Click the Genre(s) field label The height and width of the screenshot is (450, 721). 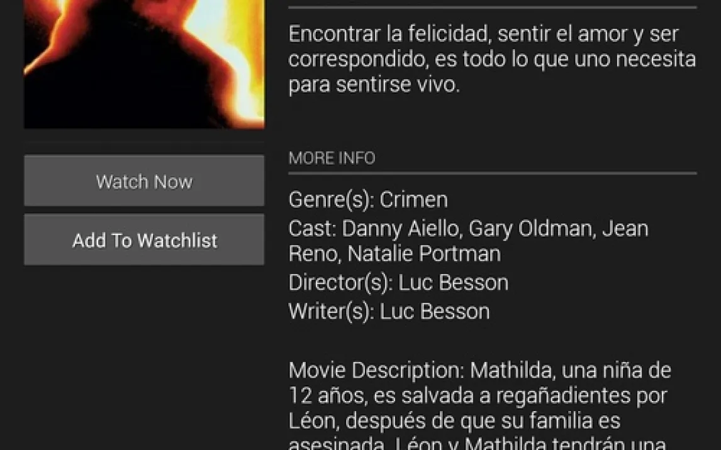331,200
